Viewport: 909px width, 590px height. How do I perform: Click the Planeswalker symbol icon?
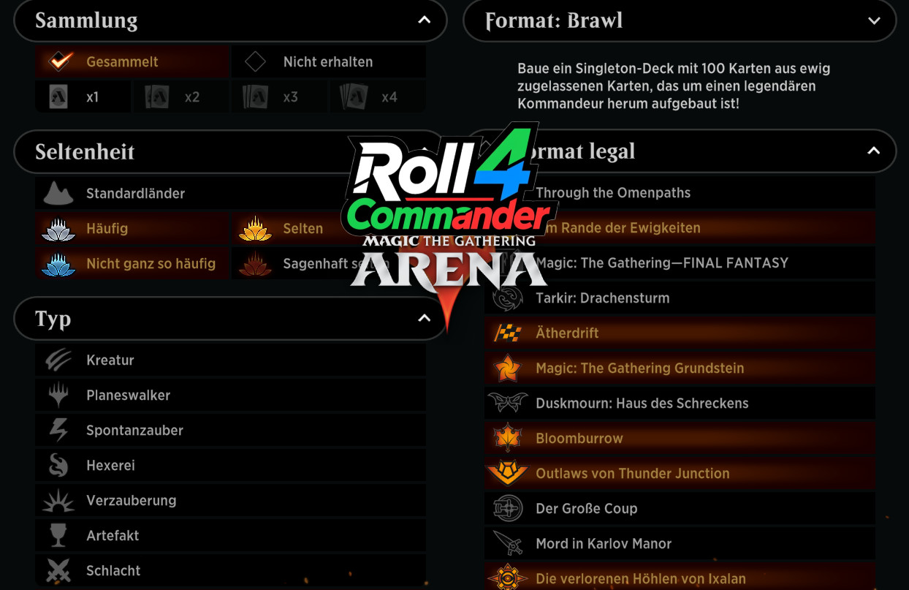58,395
